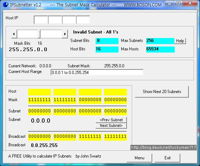Click the Current Network value 0.0.0.0
The width and height of the screenshot is (200, 166).
coord(45,66)
